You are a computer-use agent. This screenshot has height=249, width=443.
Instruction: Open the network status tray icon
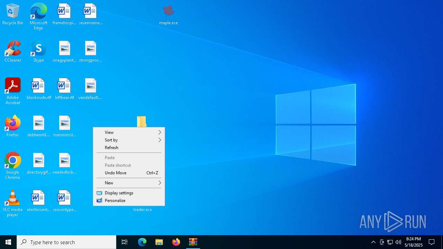390,242
